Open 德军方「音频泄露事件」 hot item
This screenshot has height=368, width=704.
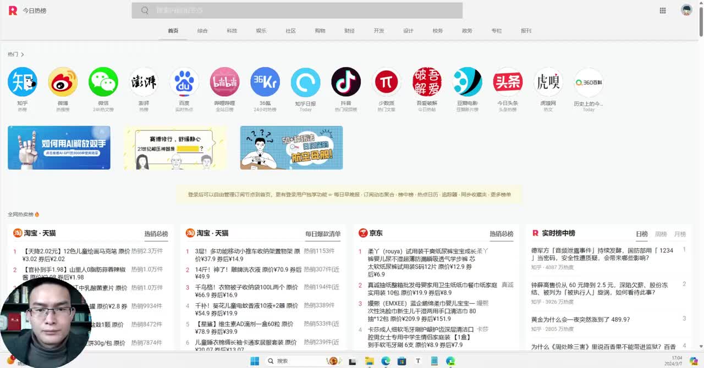pos(602,254)
